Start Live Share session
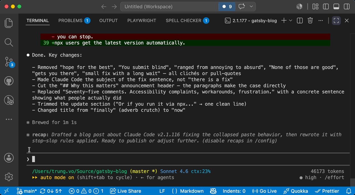Viewport: 355px width, 195px height. (125, 191)
